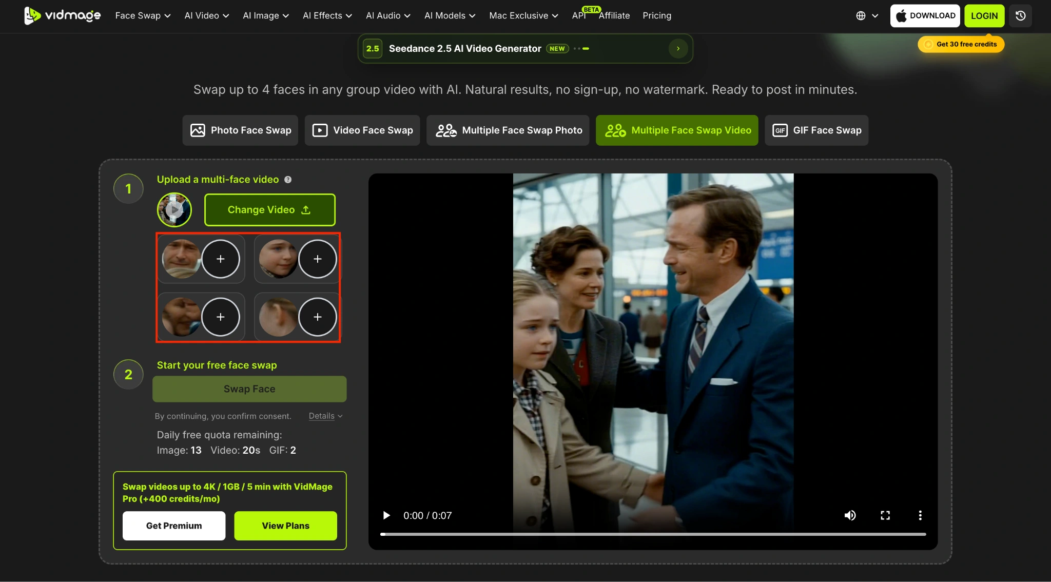Click the View Plans button
Image resolution: width=1051 pixels, height=582 pixels.
(x=286, y=526)
